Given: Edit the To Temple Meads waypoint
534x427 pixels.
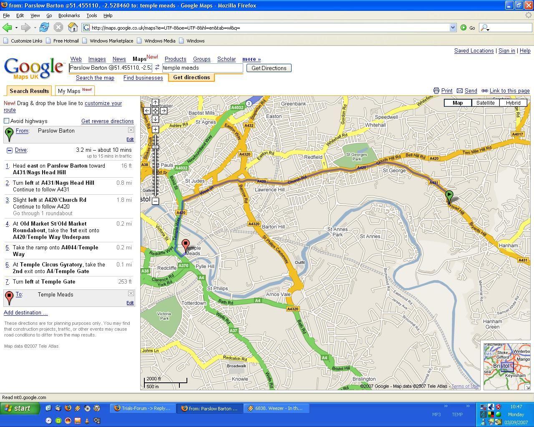Looking at the screenshot, I should pos(130,303).
